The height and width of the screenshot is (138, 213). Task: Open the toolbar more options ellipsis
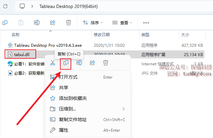pos(146,23)
